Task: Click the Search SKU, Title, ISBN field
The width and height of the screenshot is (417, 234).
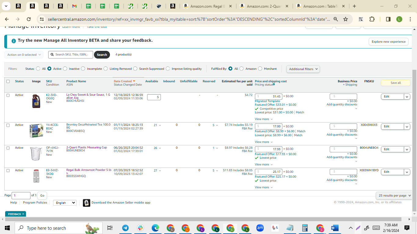Action: point(71,55)
